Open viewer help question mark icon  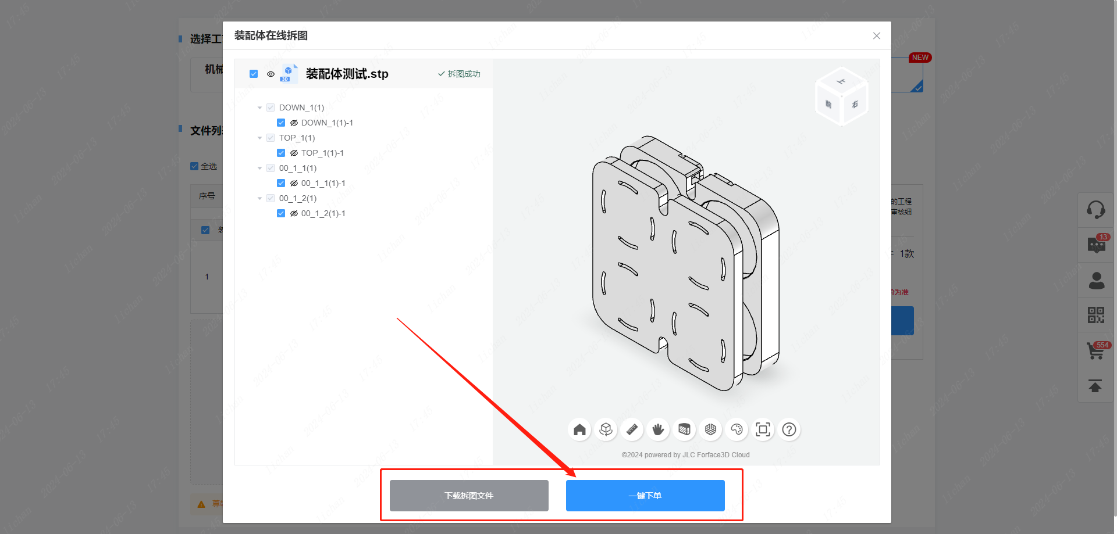click(789, 429)
